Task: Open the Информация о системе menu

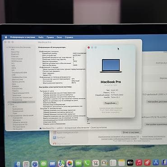Action: coord(23,37)
